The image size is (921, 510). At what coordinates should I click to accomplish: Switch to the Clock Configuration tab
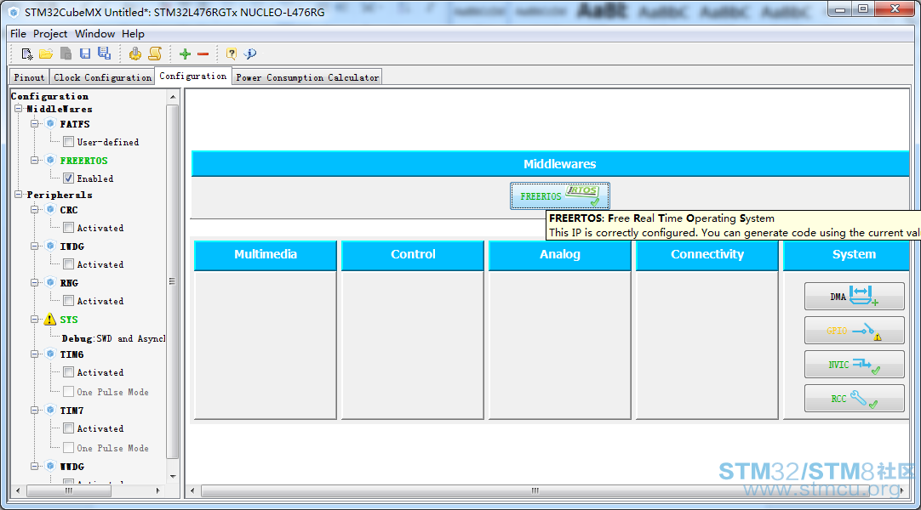click(102, 76)
